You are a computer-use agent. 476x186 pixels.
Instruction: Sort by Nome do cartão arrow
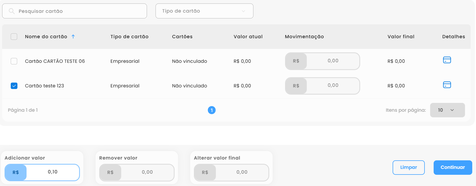[x=73, y=37]
